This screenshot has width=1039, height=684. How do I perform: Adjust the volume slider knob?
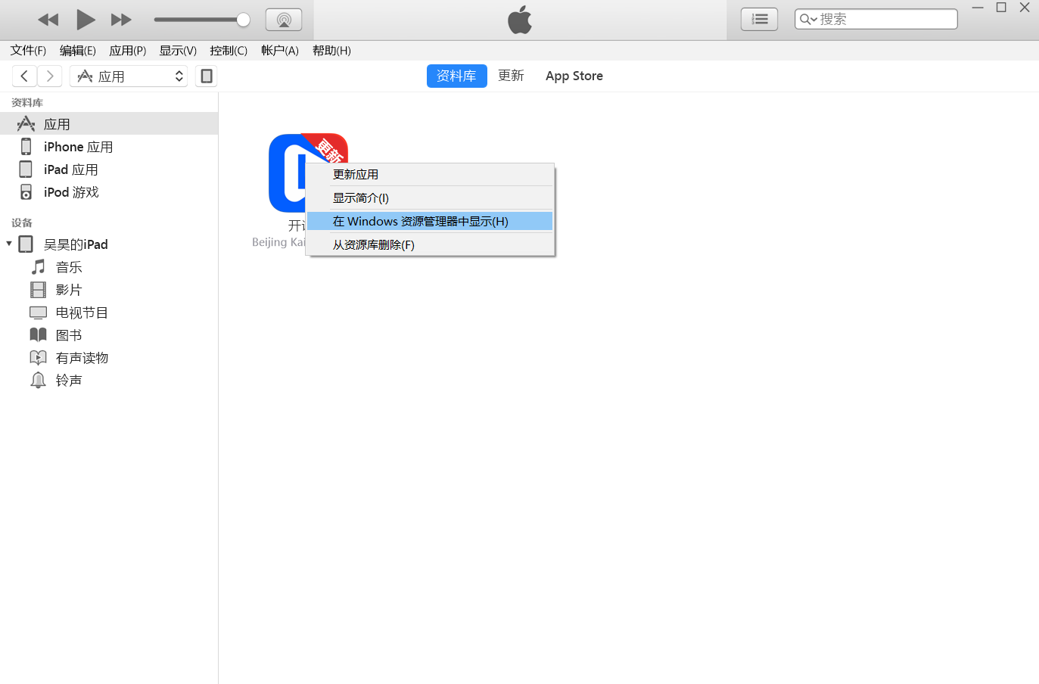243,20
